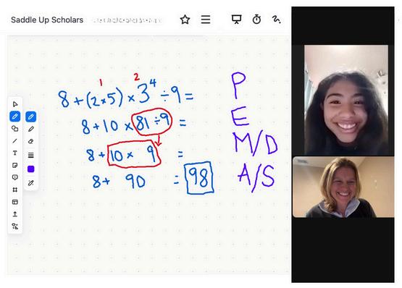Select the Comment tool
The image size is (402, 288).
[x=15, y=177]
